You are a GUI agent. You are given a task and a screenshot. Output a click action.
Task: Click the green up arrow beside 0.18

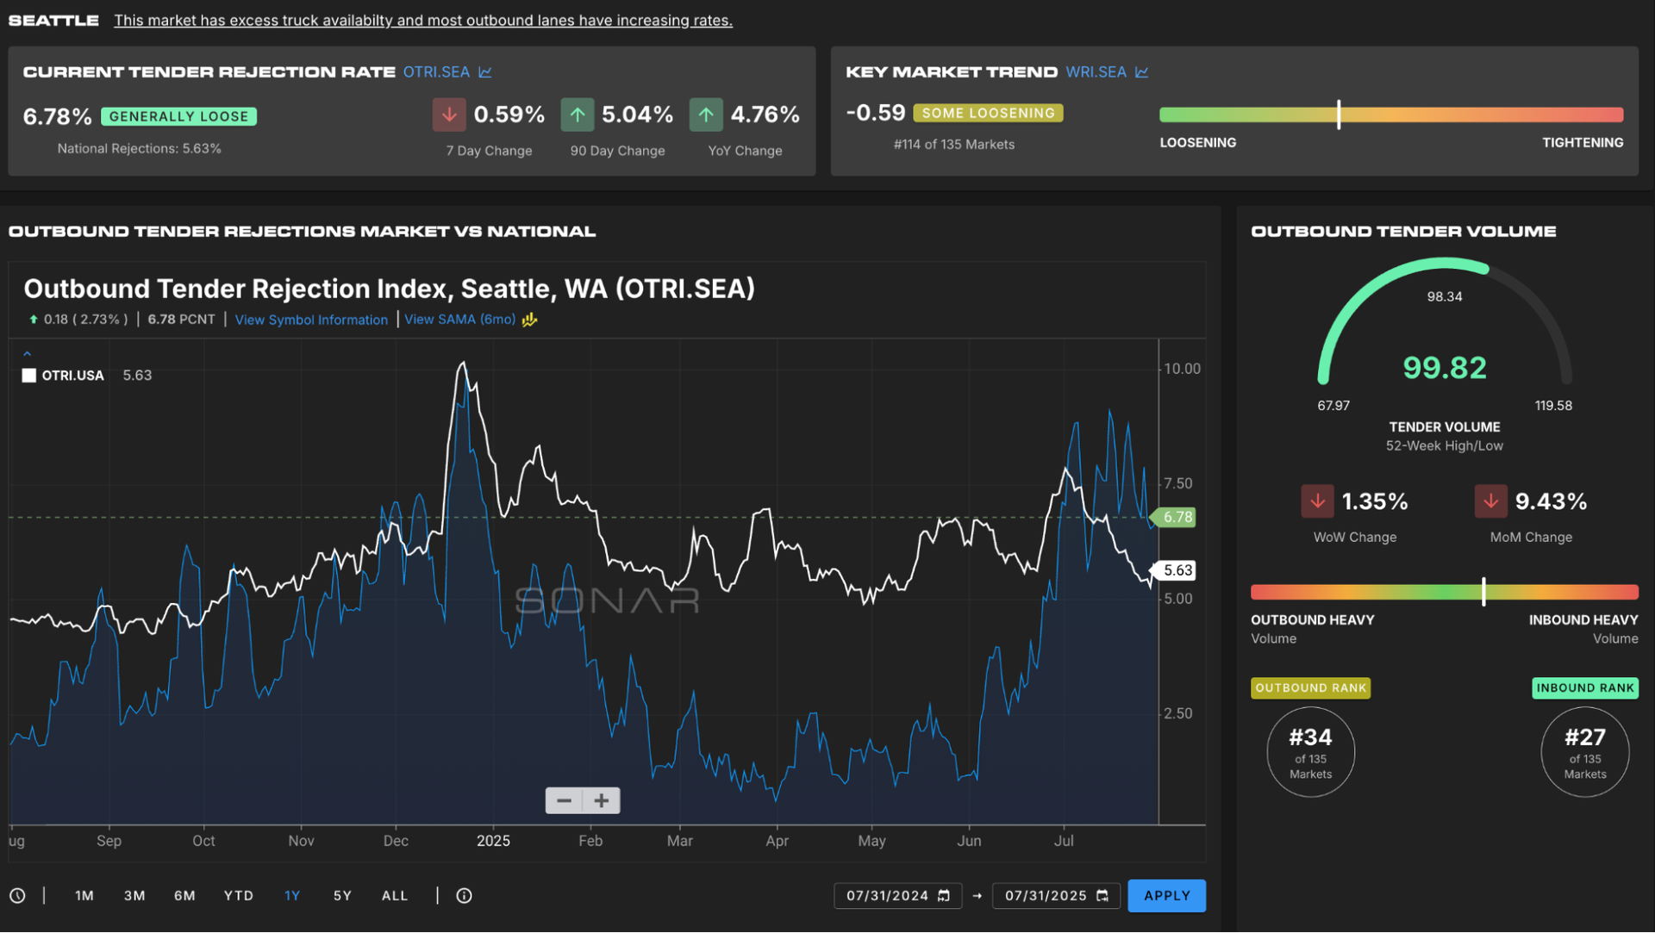coord(34,320)
